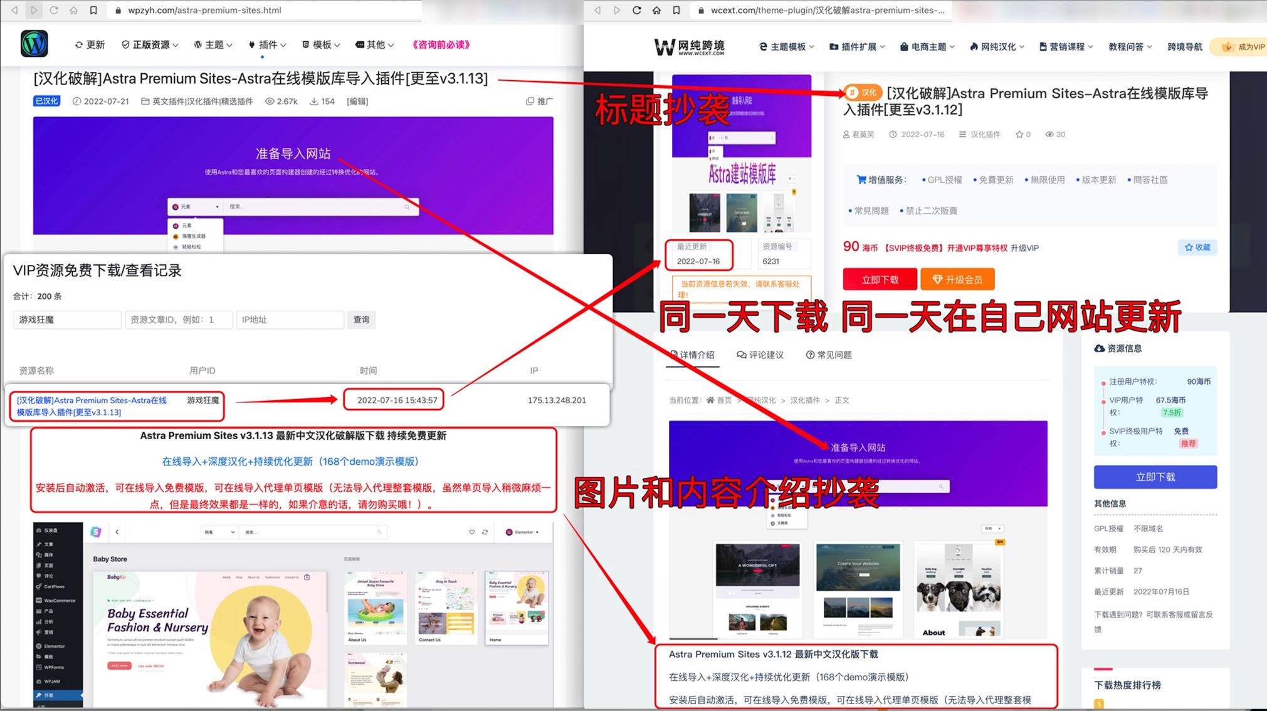The height and width of the screenshot is (711, 1267).
Task: Switch to 评论建议 tab
Action: [760, 355]
